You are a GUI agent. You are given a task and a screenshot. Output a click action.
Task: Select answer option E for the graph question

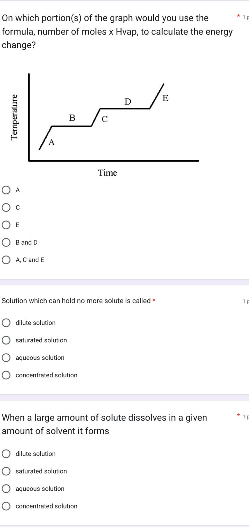point(6,225)
